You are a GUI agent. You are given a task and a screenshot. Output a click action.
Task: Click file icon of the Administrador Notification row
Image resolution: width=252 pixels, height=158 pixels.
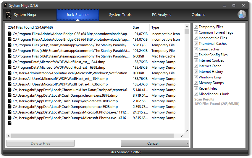click(x=10, y=73)
